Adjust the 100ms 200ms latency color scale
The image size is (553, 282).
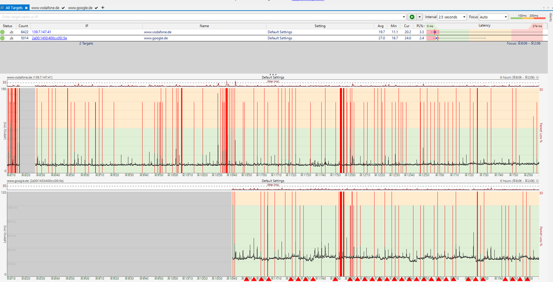click(528, 17)
